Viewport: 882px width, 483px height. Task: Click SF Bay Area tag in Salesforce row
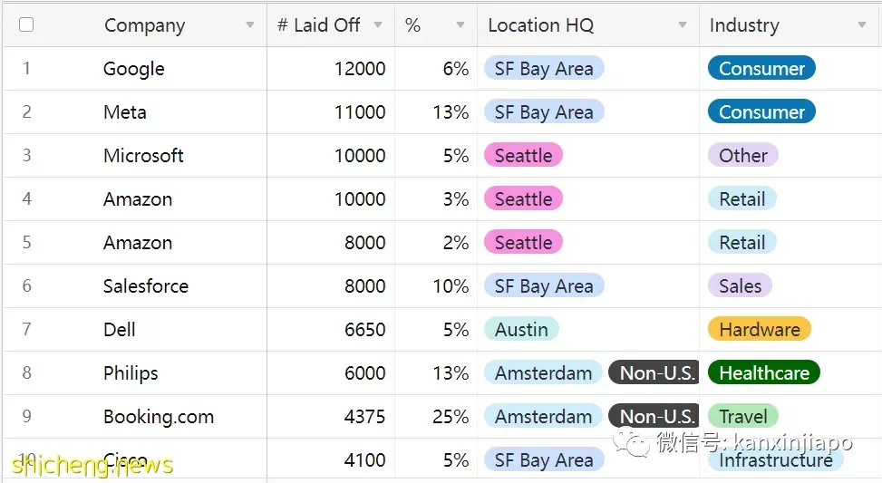[x=544, y=285]
